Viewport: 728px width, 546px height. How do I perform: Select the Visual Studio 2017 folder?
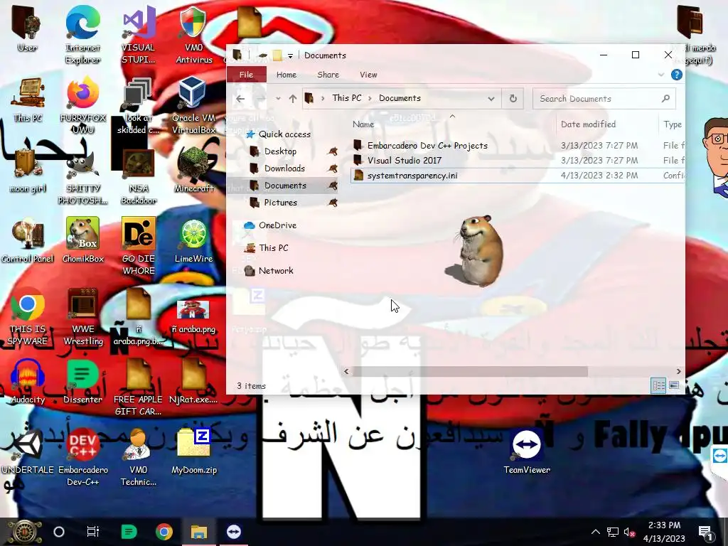404,160
